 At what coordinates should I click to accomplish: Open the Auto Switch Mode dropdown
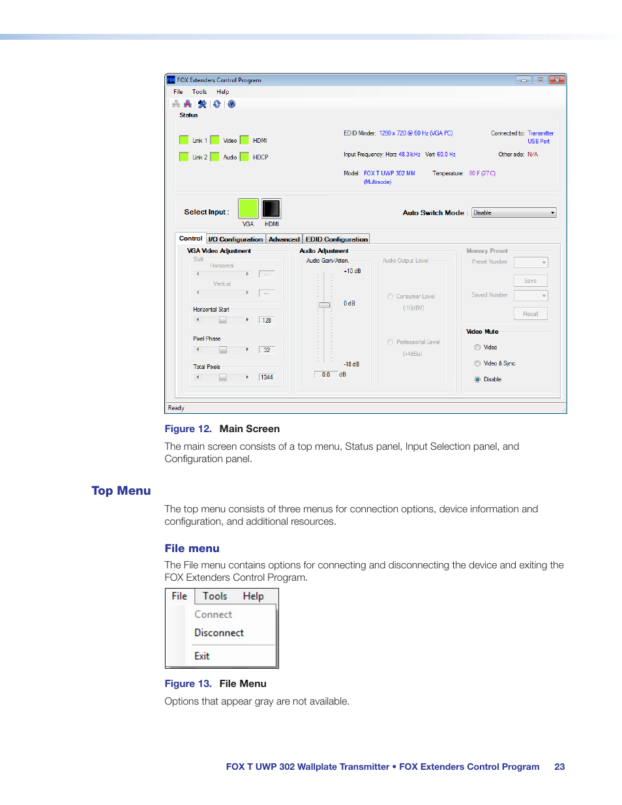(514, 213)
